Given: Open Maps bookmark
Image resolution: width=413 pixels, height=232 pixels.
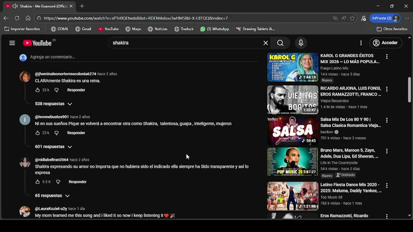Looking at the screenshot, I should coord(133,29).
